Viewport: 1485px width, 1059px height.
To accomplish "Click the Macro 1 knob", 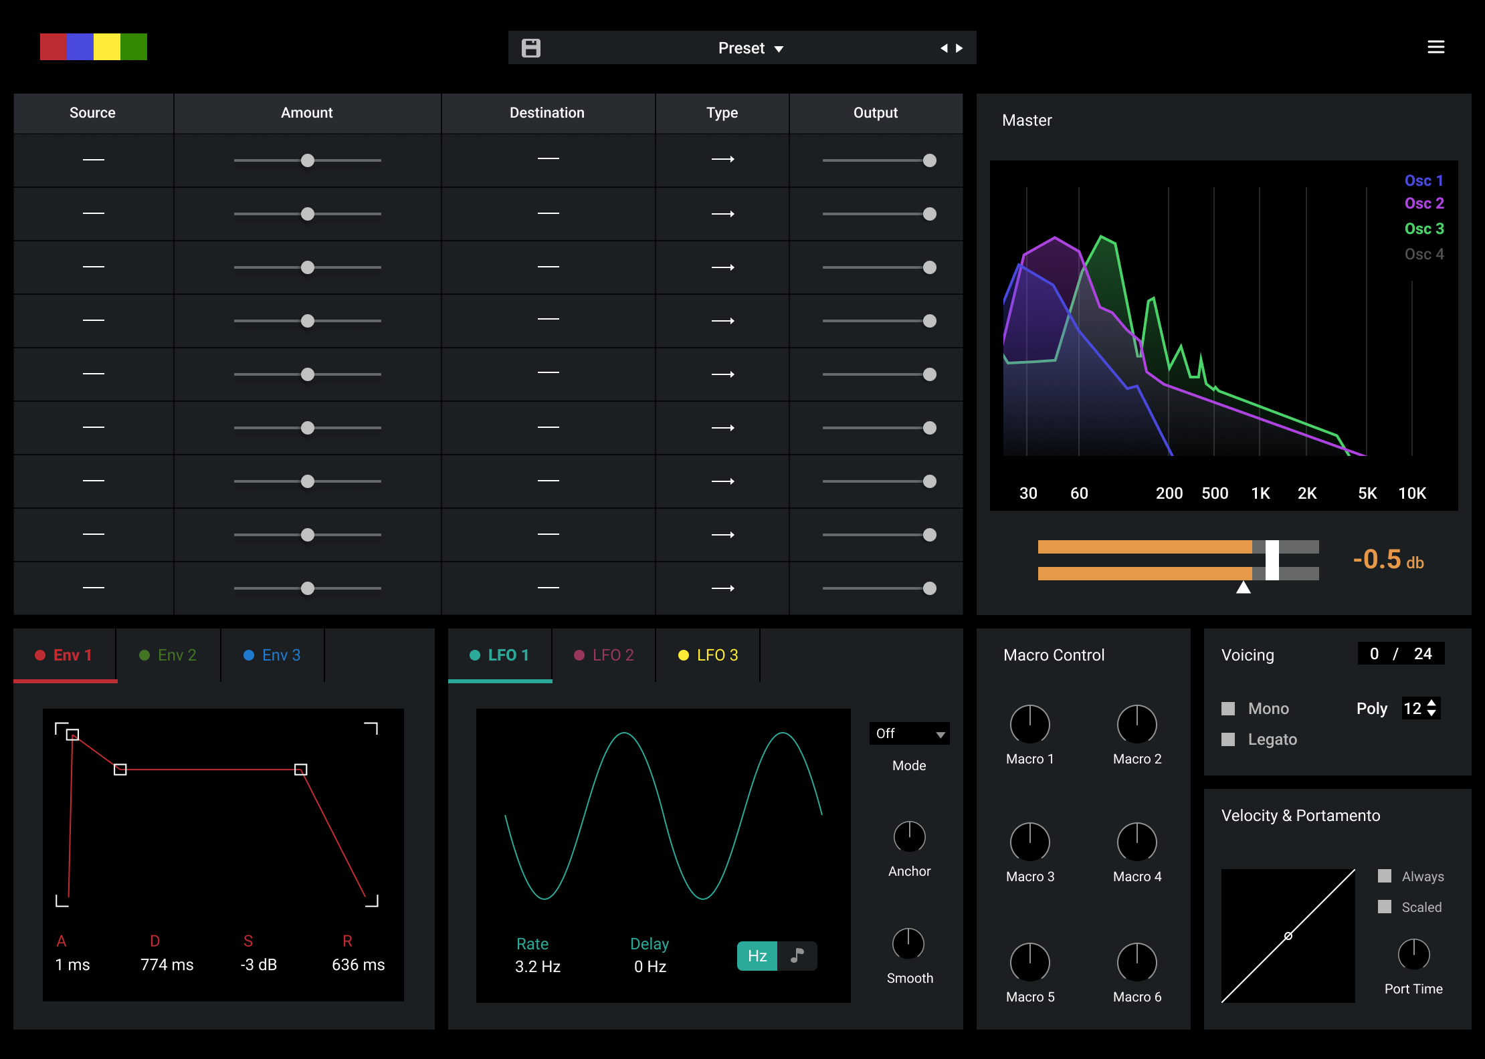I will click(1029, 724).
